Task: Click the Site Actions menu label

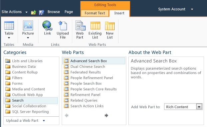Action: 12,12
